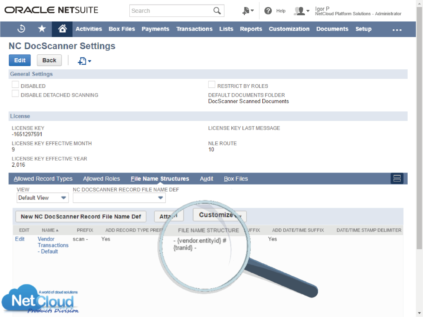Sort by the NAME column header
This screenshot has height=317, width=423.
50,230
